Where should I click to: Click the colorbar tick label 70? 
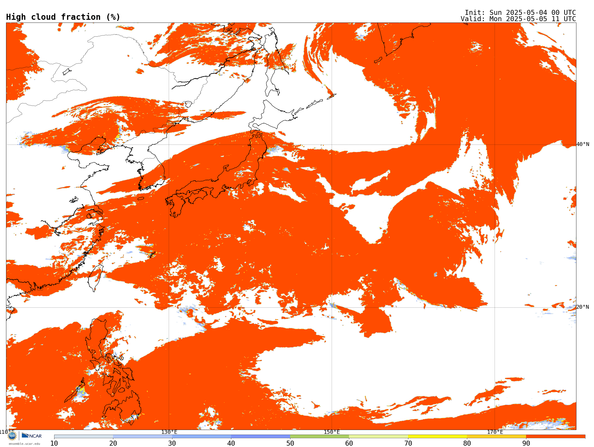[x=408, y=443]
